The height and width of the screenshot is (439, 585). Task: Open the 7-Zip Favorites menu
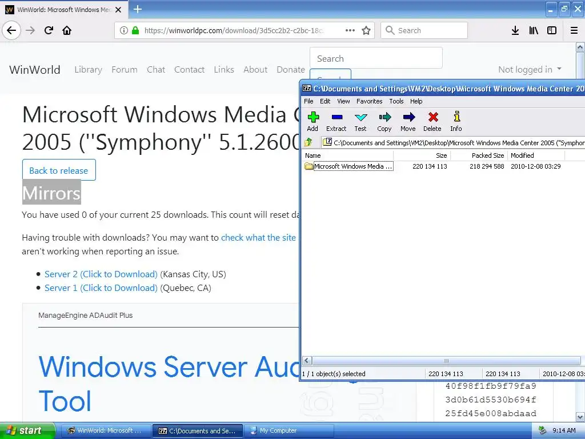coord(370,101)
